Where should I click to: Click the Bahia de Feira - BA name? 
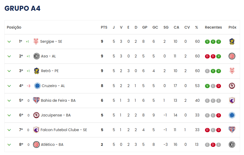coord(58,100)
